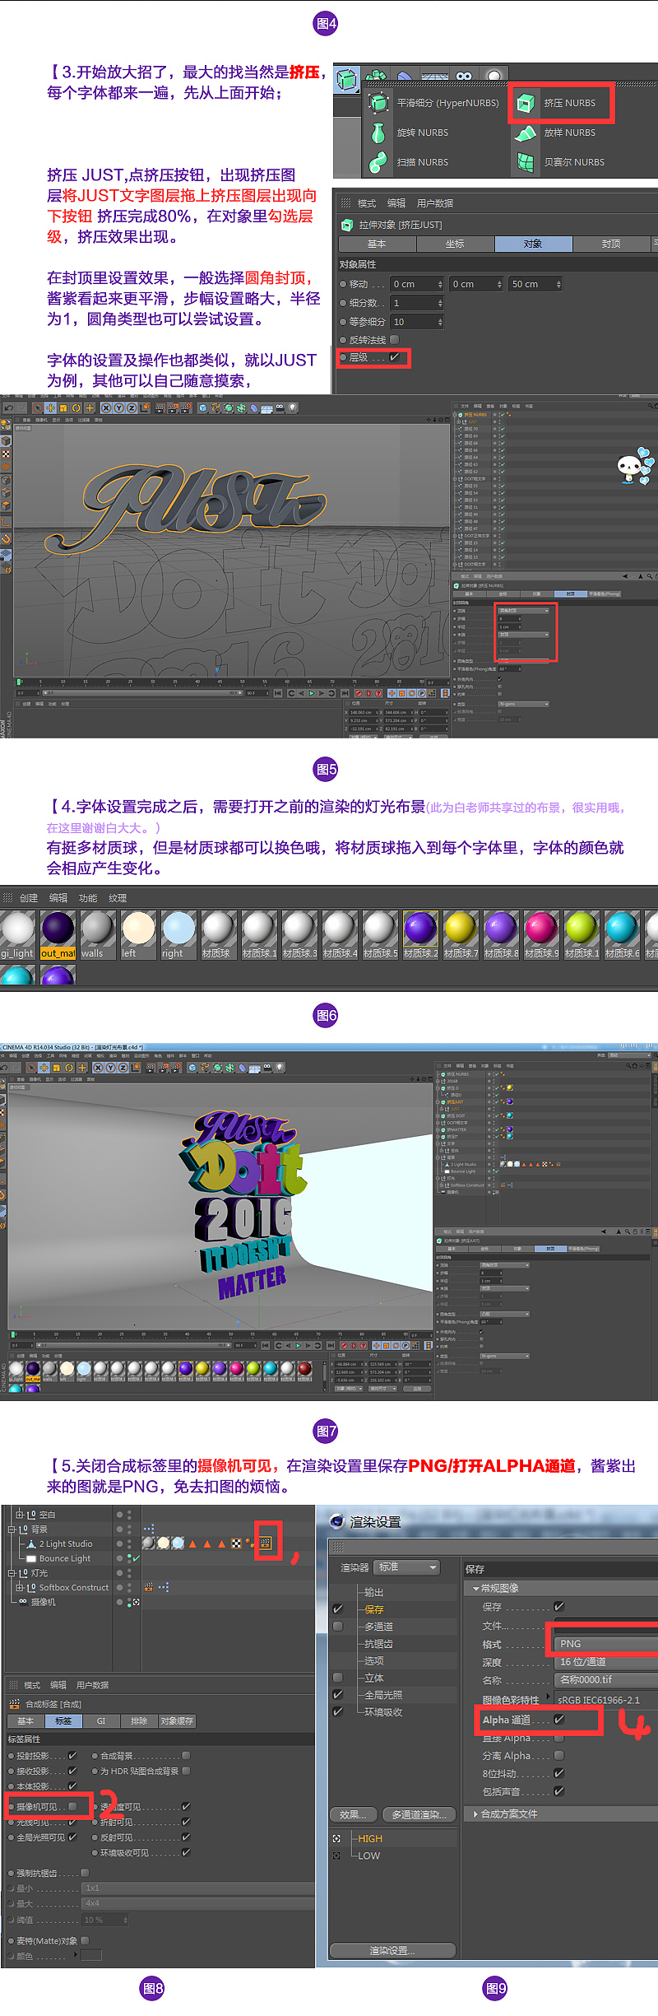This screenshot has width=658, height=2016.
Task: Expand the 合成方案文件 section
Action: [x=475, y=1813]
